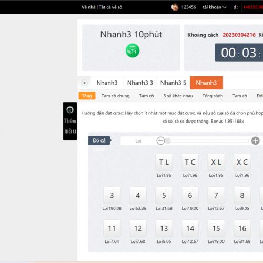
Task: Click the green dice game logo icon
Action: [x=133, y=50]
